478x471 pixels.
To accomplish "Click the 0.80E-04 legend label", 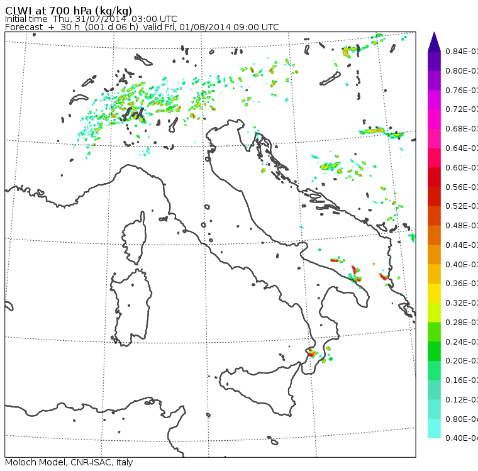I will [462, 419].
